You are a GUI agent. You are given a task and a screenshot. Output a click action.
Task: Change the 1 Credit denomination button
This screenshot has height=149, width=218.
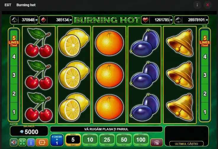click(57, 140)
